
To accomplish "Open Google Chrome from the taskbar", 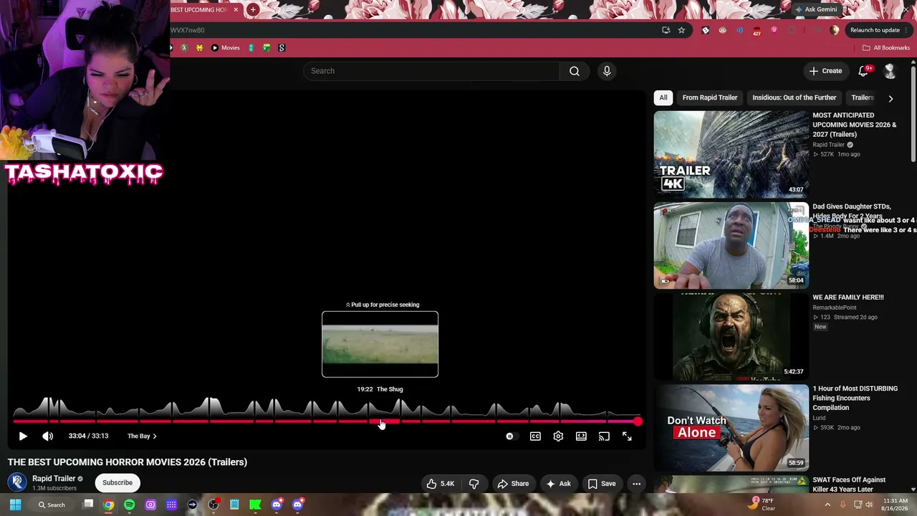I will coord(108,505).
